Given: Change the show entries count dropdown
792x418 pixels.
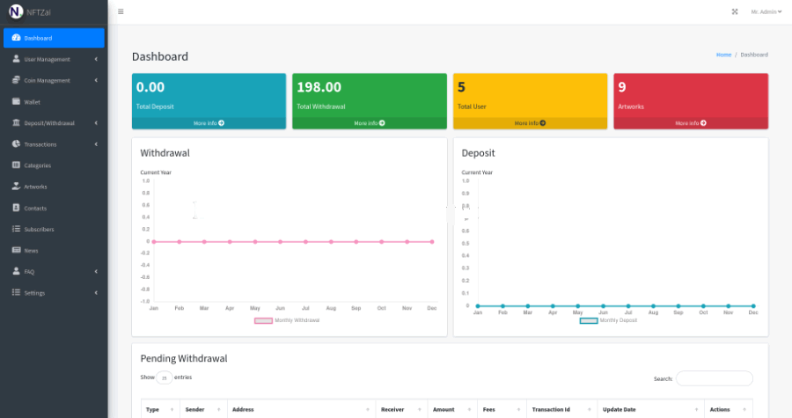Looking at the screenshot, I should (x=164, y=378).
